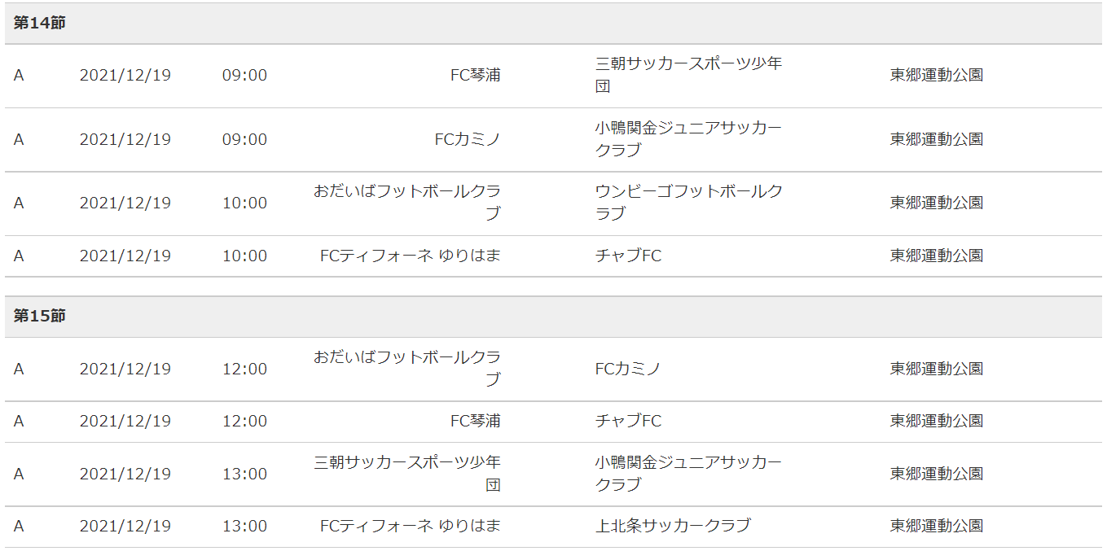This screenshot has width=1107, height=551.
Task: Click チャブFC opposing FCティフォーネ ゆりはま
Action: pos(628,256)
